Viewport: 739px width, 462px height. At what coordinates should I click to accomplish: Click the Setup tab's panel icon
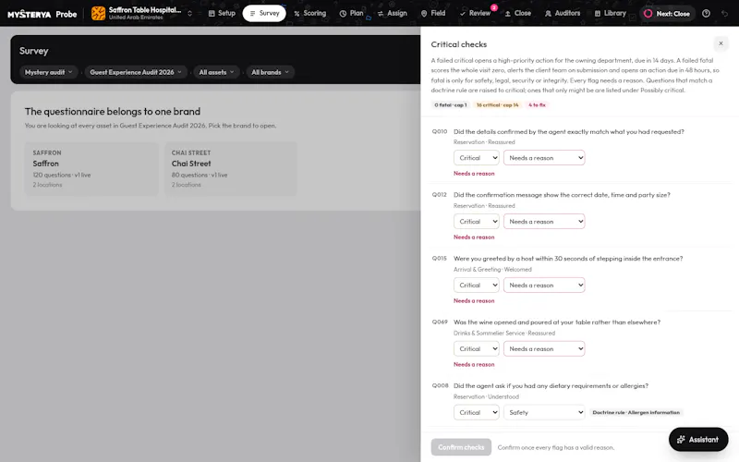point(212,14)
